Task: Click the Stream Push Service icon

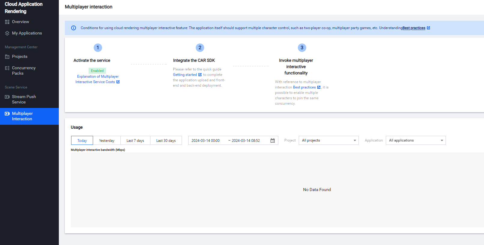Action: (7, 97)
